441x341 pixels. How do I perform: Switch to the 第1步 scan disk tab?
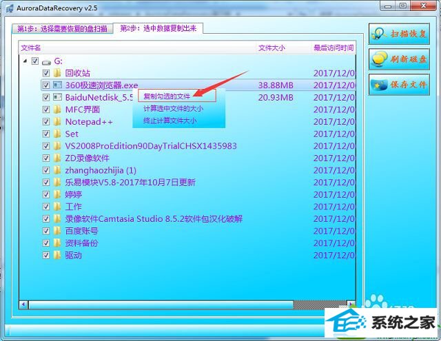click(62, 29)
